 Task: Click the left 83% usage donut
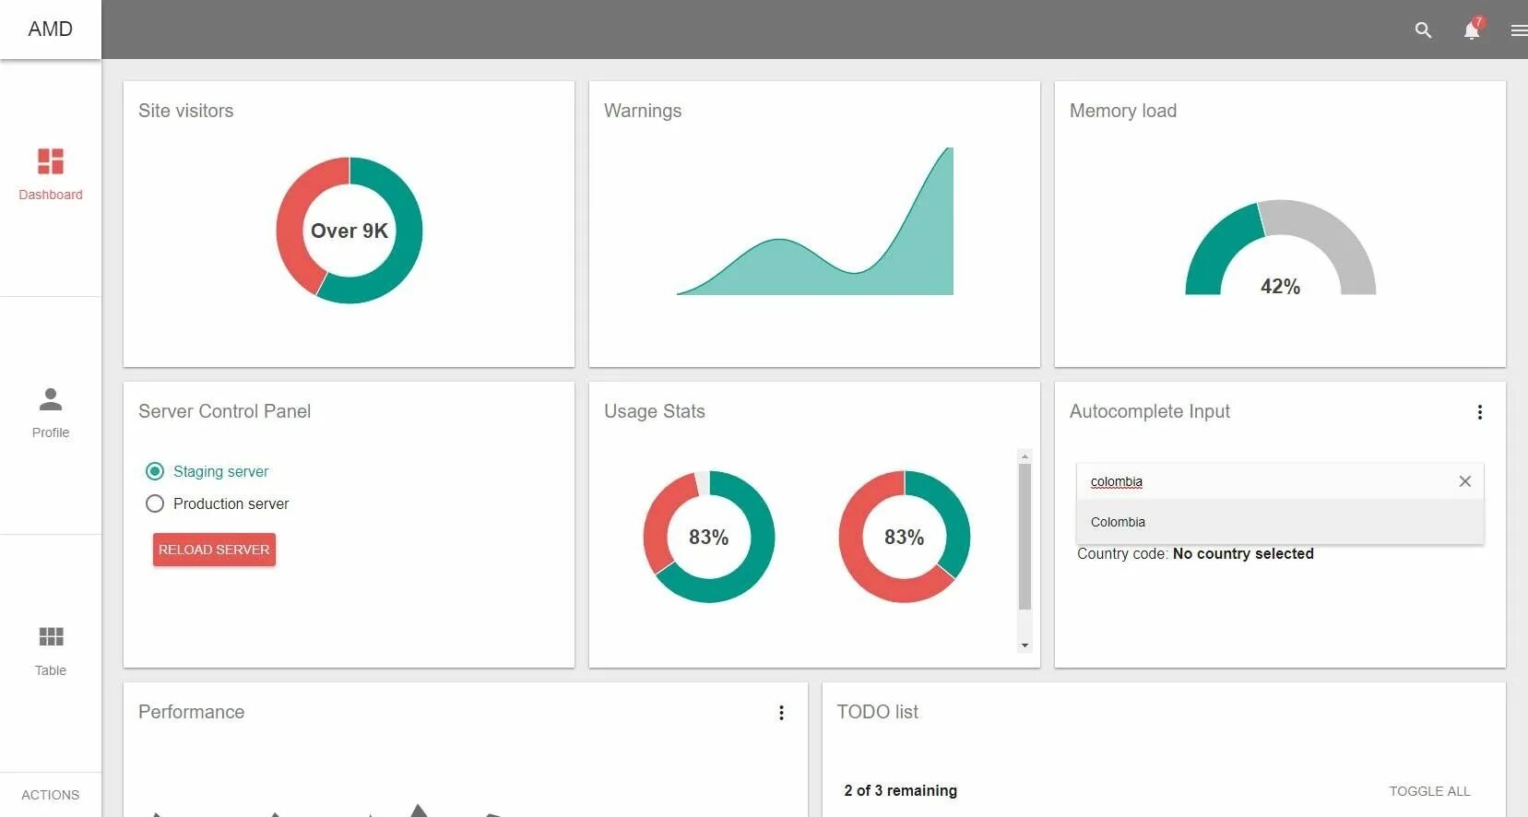pyautogui.click(x=709, y=537)
